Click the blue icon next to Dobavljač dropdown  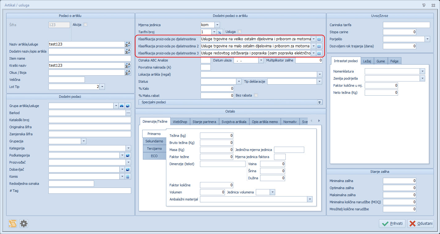tap(128, 169)
